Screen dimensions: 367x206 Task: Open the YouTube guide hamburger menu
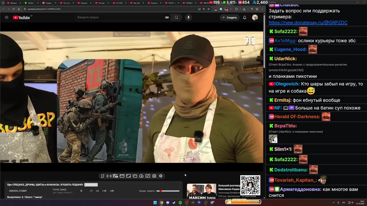[x=7, y=17]
